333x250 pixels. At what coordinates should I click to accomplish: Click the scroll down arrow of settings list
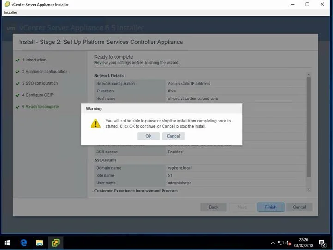tap(309, 189)
